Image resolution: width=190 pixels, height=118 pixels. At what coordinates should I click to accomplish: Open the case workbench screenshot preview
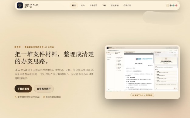pos(142,69)
